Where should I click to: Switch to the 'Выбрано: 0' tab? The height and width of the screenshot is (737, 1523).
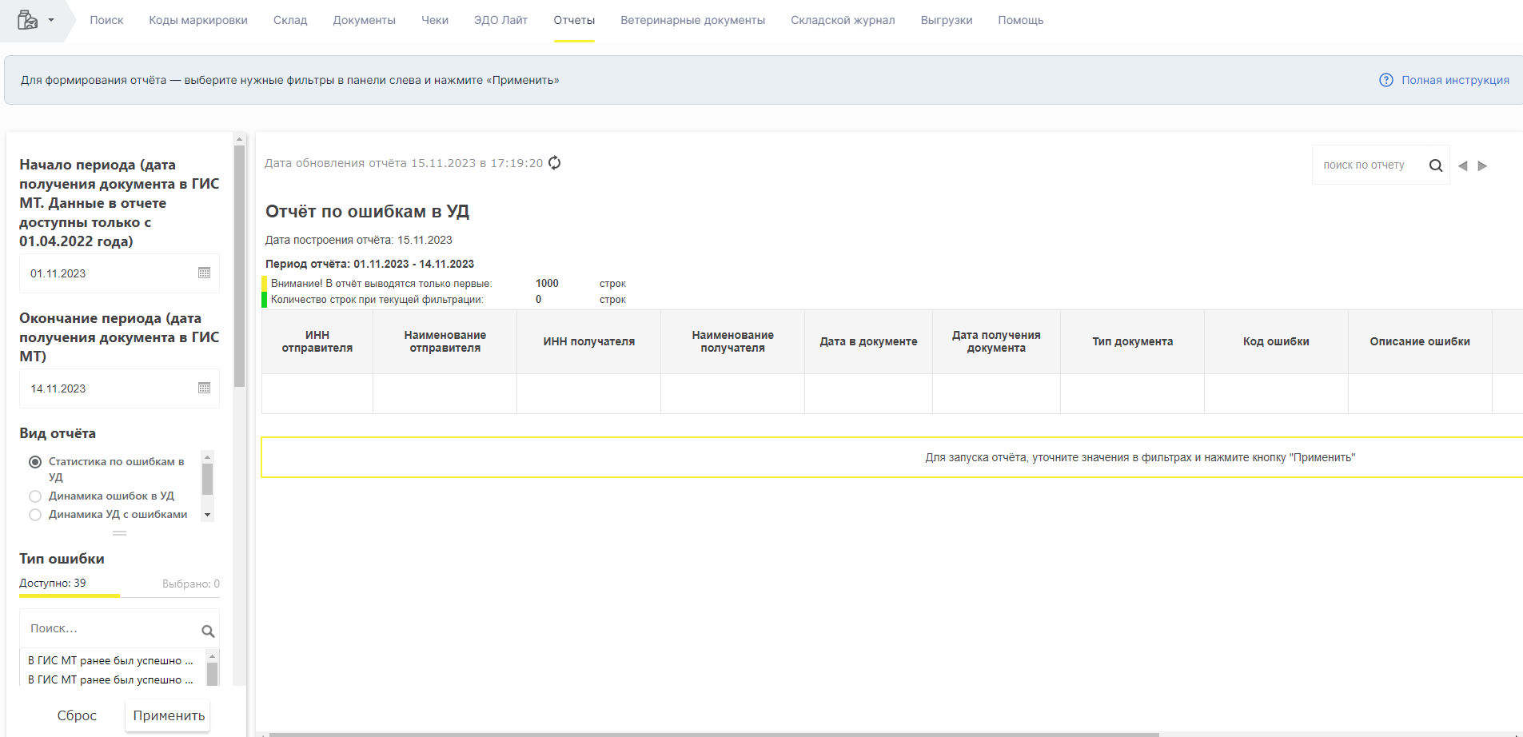(x=191, y=584)
